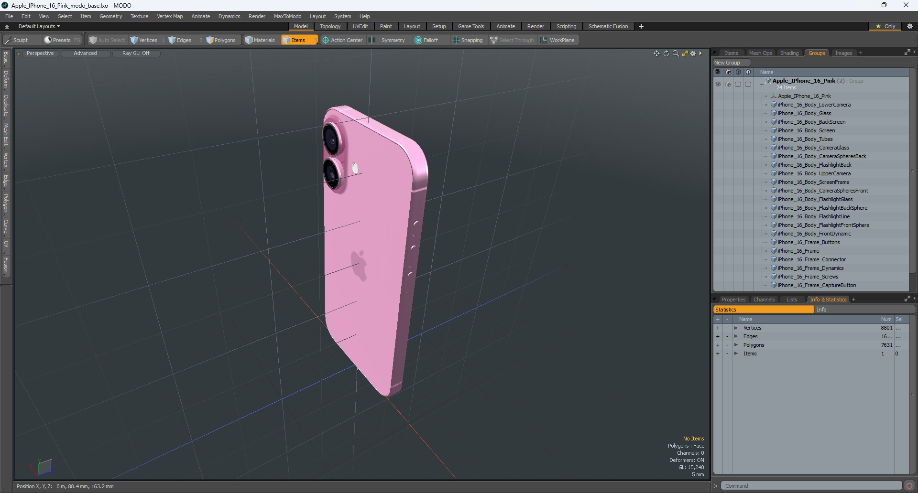Image resolution: width=918 pixels, height=493 pixels.
Task: Maximize the viewport with the yellow arrows icon
Action: (685, 54)
